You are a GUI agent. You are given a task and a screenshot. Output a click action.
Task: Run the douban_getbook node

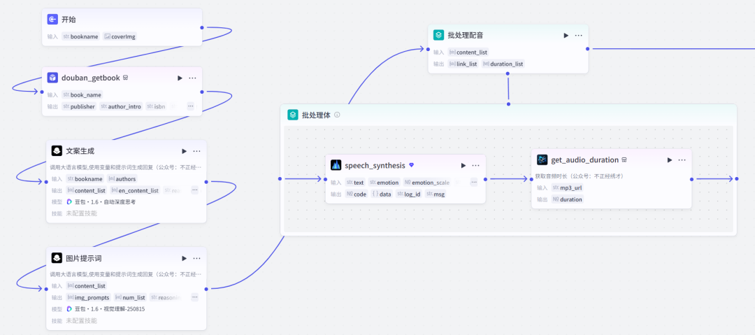point(180,78)
